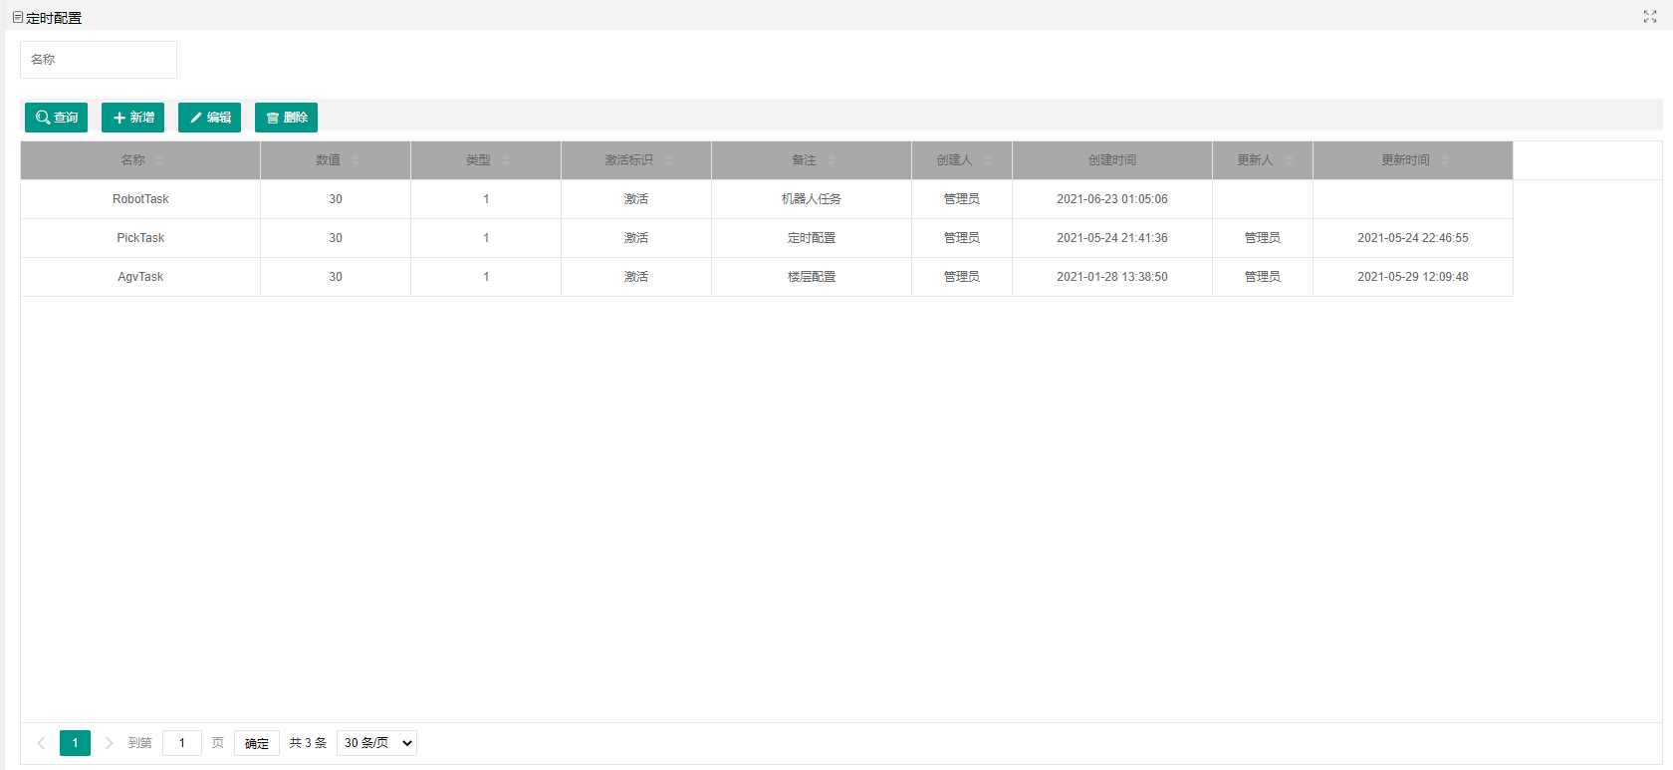Image resolution: width=1673 pixels, height=770 pixels.
Task: Click the 删除 delete button
Action: (x=286, y=118)
